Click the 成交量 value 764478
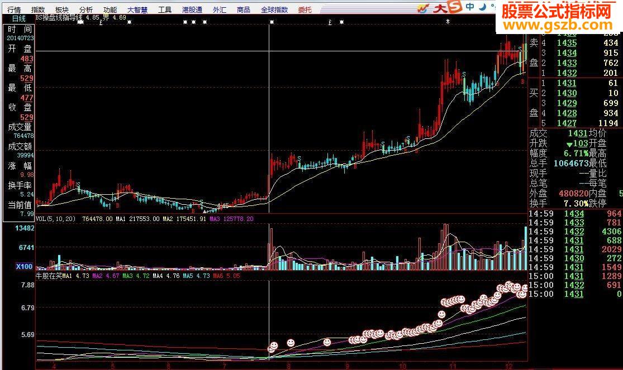 point(24,136)
